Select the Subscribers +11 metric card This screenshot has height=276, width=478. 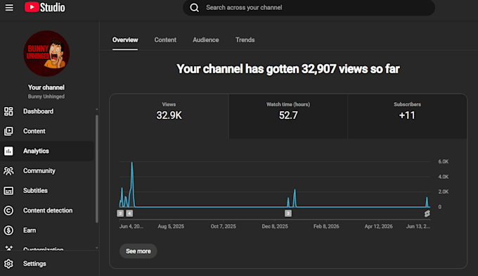click(x=407, y=116)
